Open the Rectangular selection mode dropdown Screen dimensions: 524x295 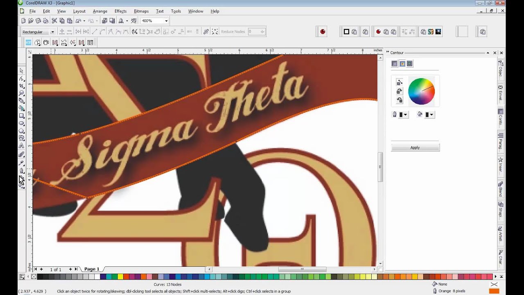point(52,32)
